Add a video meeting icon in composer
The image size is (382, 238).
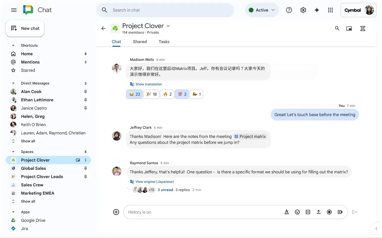coord(340,212)
